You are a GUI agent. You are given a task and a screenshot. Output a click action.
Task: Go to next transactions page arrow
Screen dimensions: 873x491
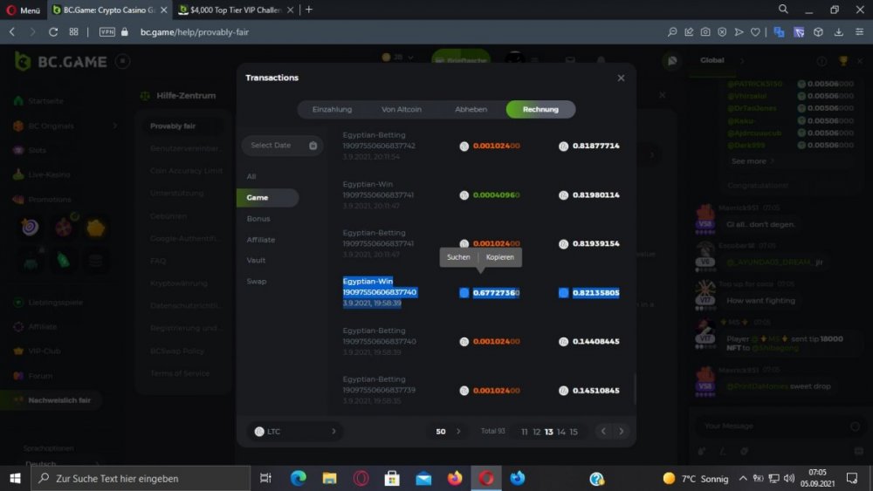pyautogui.click(x=622, y=431)
